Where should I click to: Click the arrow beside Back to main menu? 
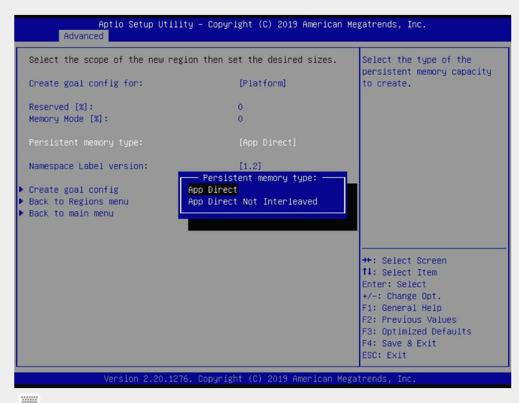point(21,213)
